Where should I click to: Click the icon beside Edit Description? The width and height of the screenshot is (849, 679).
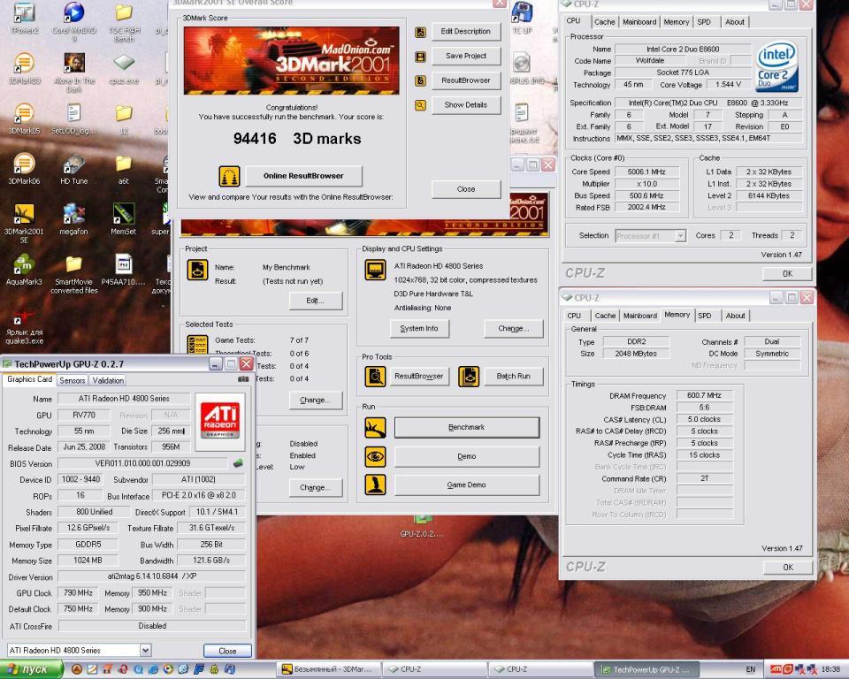tap(420, 32)
